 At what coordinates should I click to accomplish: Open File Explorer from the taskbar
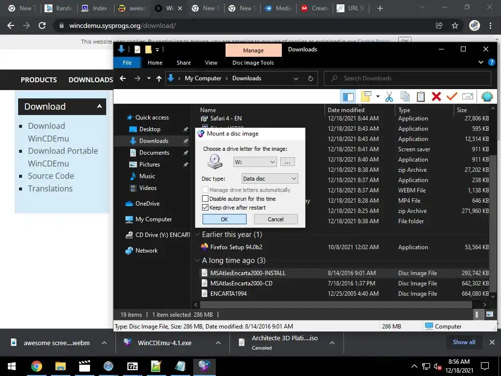coord(60,366)
